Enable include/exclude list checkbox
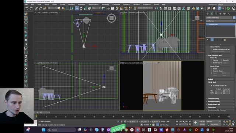 [x=212, y=50]
